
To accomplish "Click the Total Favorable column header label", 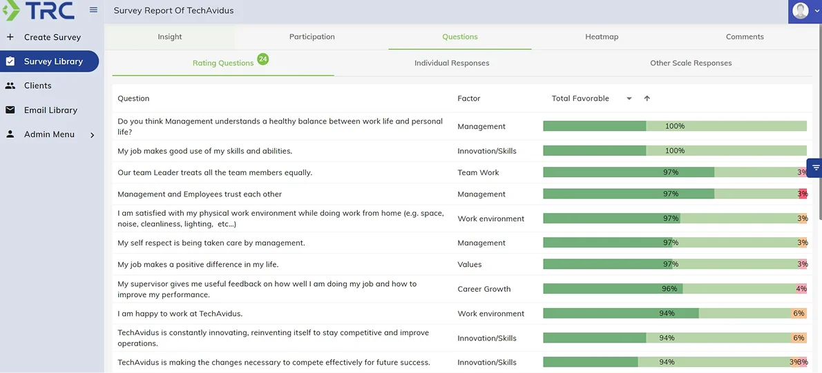I will tap(580, 99).
